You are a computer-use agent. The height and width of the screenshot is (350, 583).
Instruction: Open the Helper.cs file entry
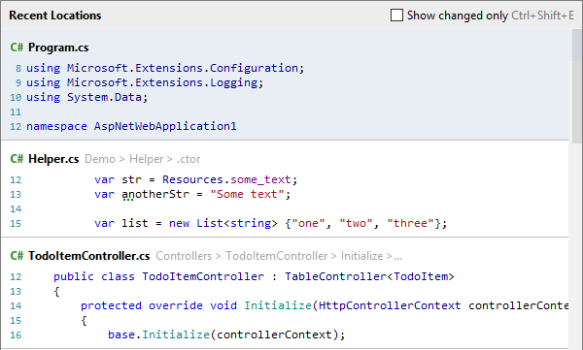coord(53,159)
